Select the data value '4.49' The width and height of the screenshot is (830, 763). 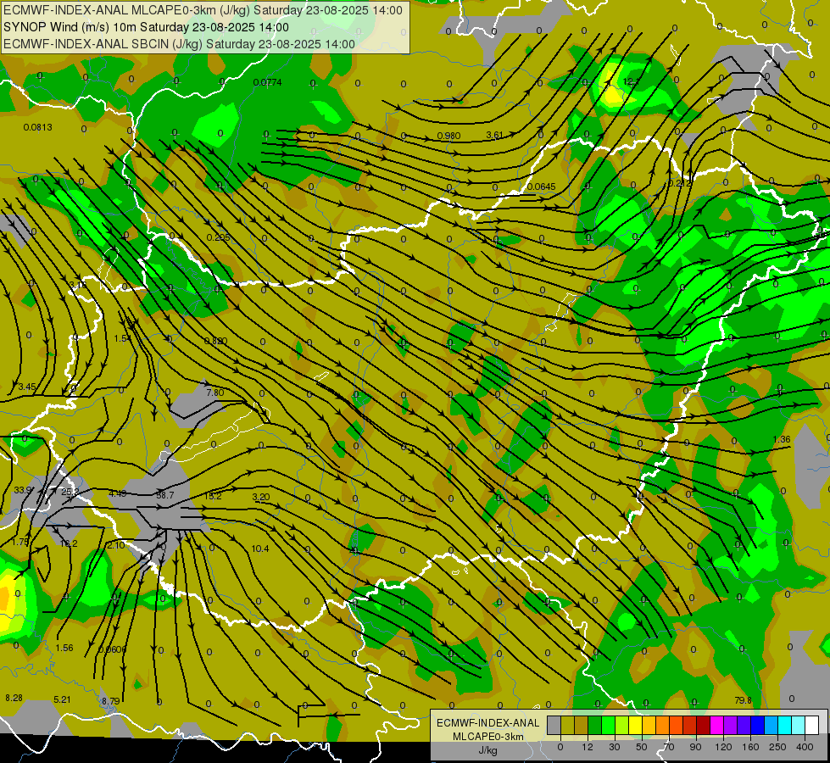coord(118,493)
